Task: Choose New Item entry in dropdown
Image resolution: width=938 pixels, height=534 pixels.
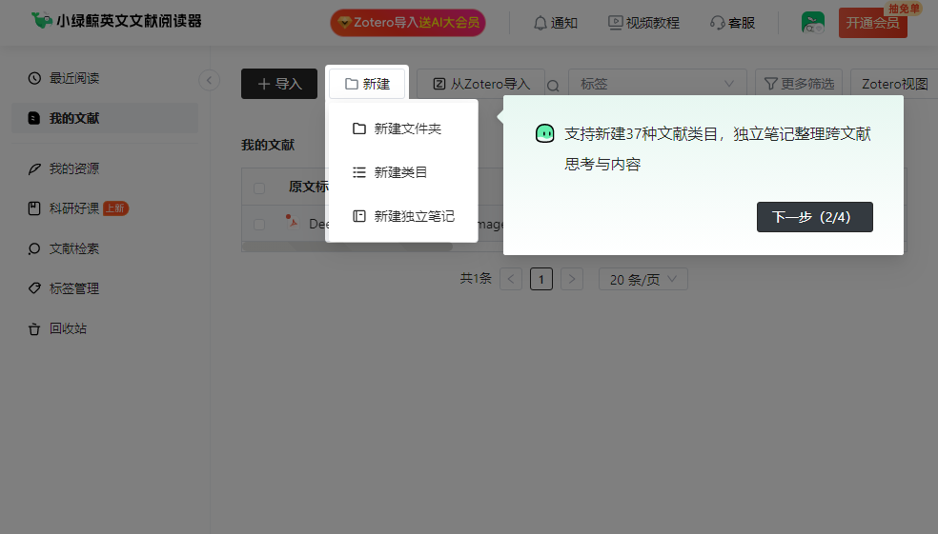Action: 401,172
